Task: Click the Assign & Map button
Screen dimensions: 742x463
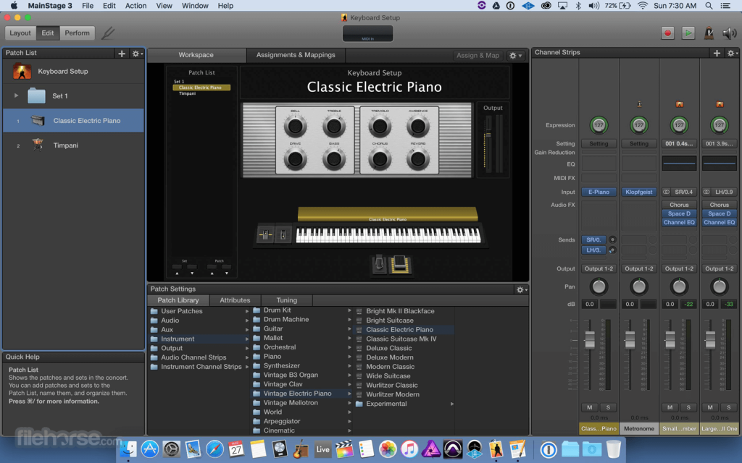Action: coord(478,55)
